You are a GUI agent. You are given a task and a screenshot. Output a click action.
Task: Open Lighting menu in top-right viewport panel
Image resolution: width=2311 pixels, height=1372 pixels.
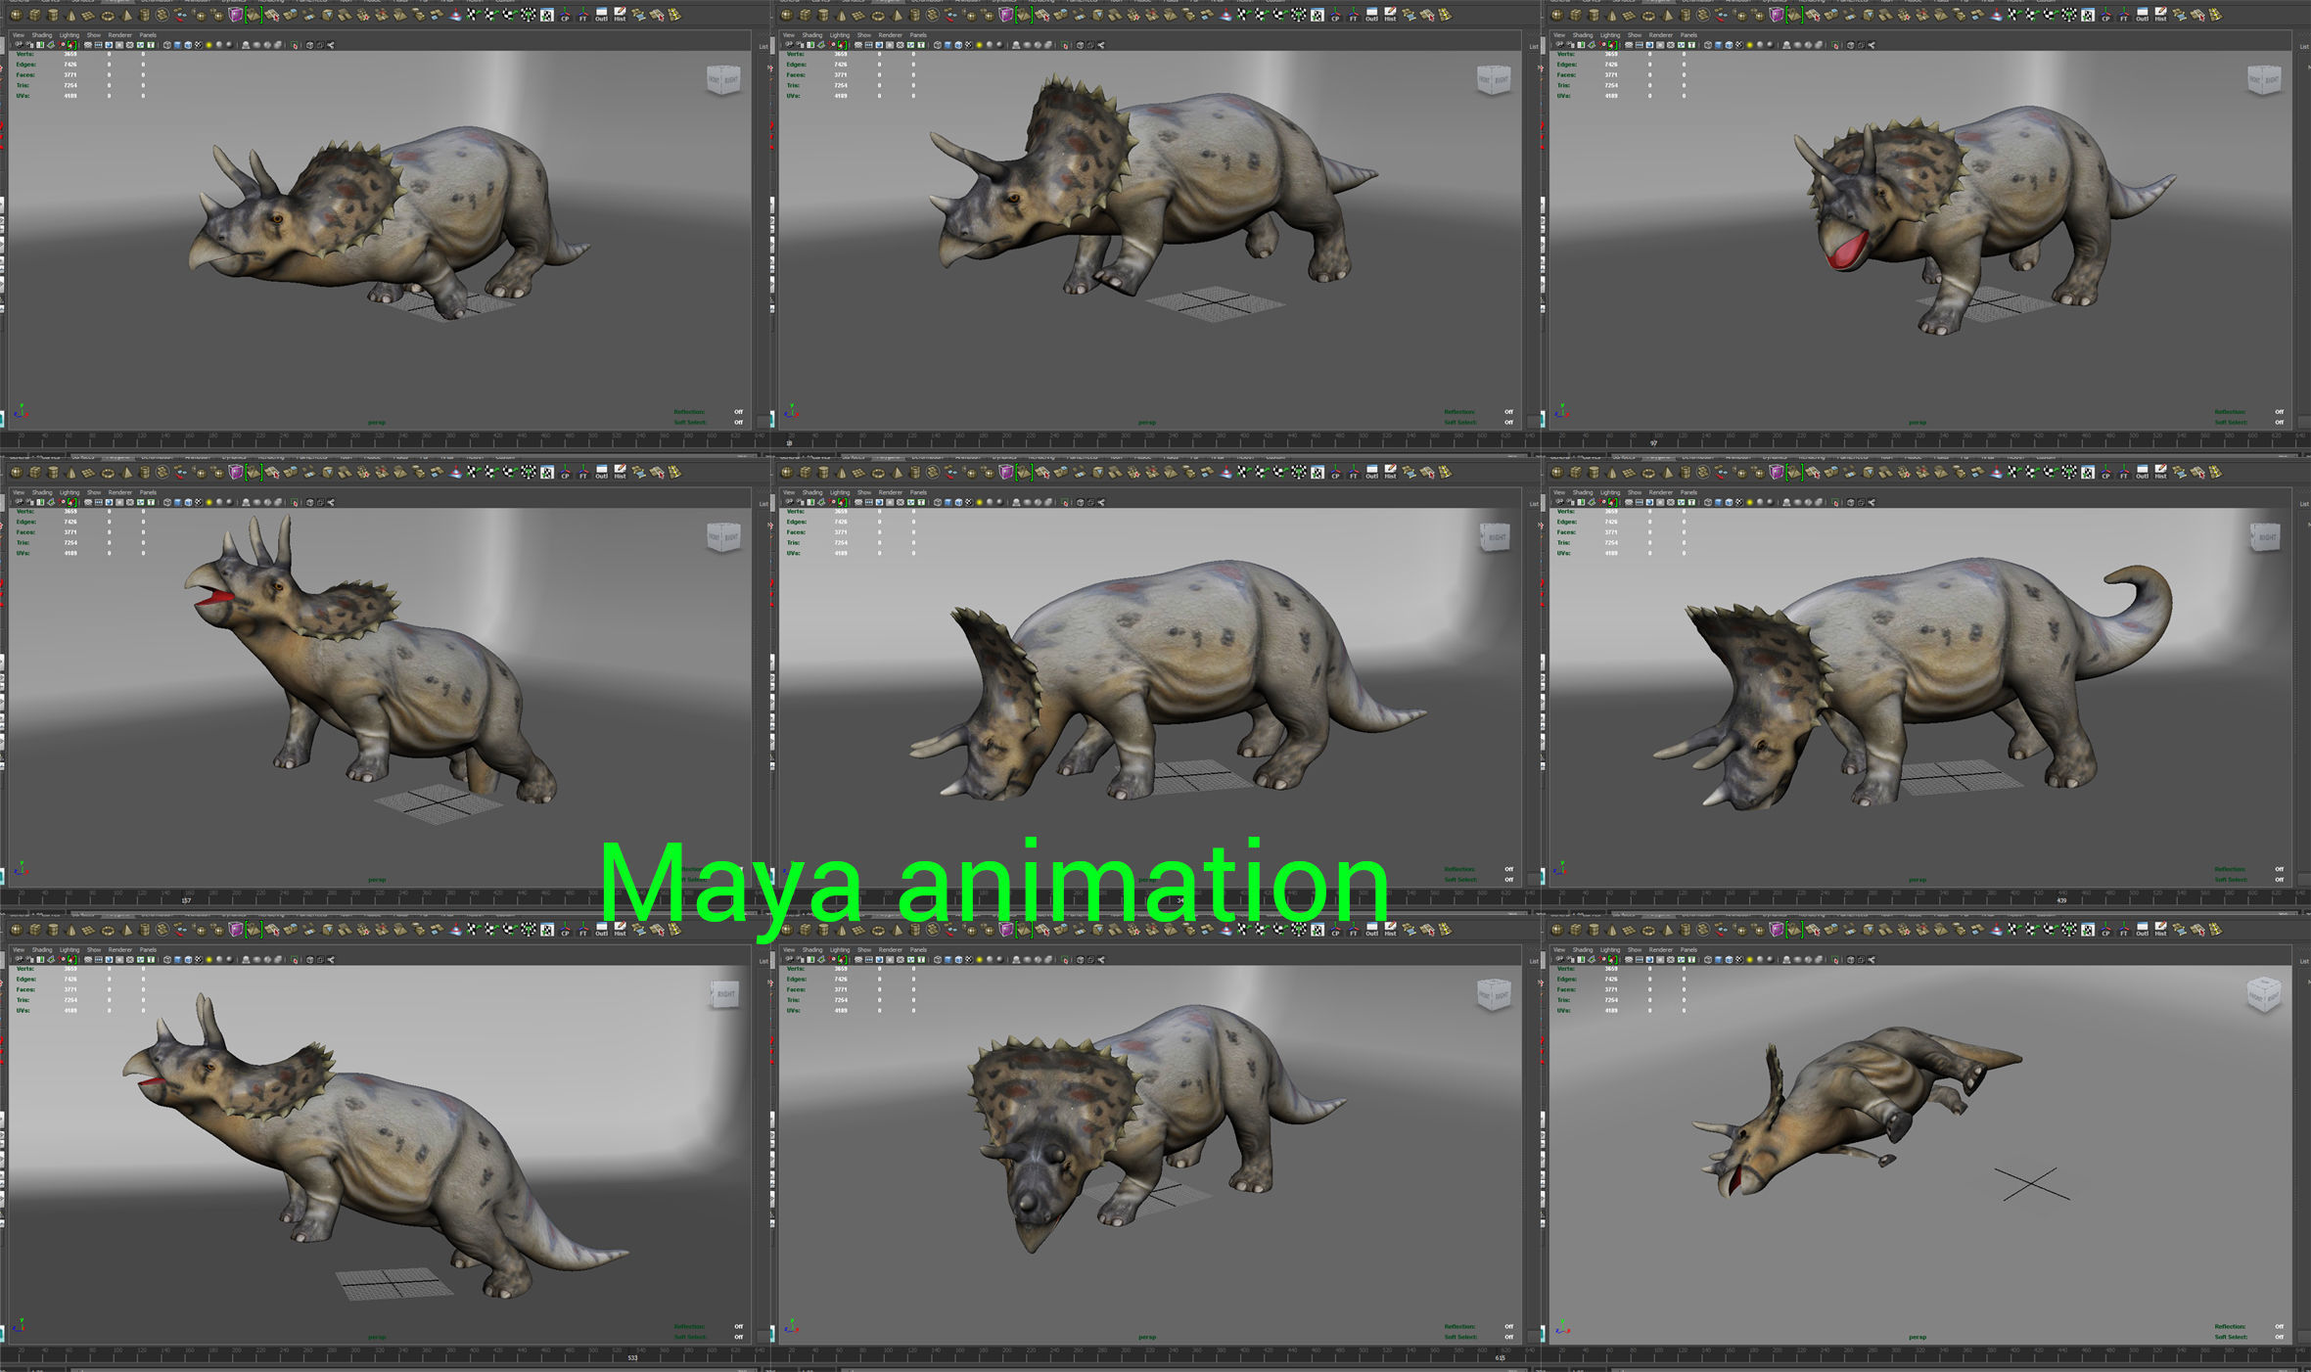(x=1610, y=35)
